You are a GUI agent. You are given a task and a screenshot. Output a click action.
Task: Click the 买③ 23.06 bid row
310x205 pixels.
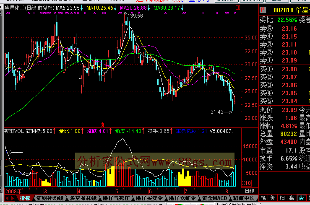coord(284,85)
